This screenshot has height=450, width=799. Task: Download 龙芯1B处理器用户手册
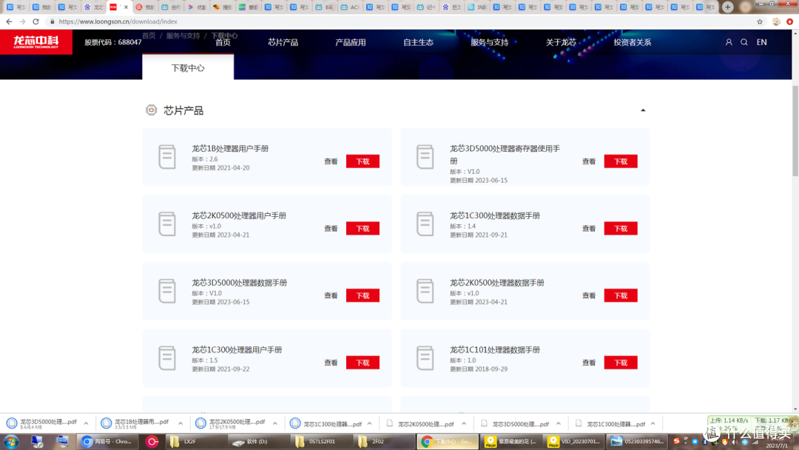(x=363, y=161)
